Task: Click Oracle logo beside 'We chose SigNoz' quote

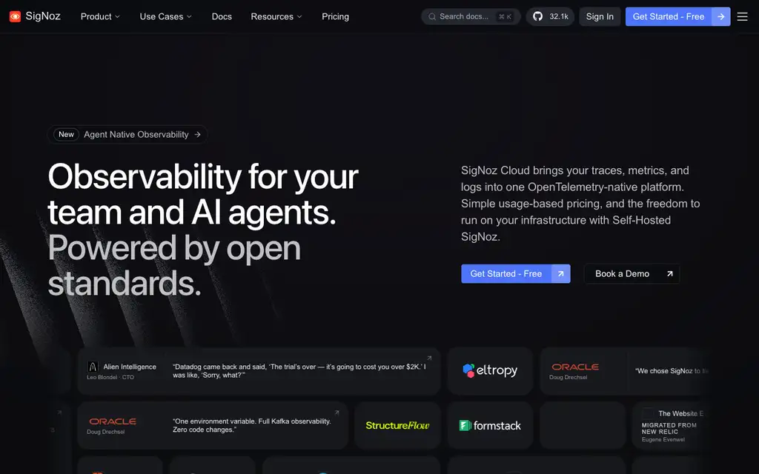Action: tap(575, 367)
